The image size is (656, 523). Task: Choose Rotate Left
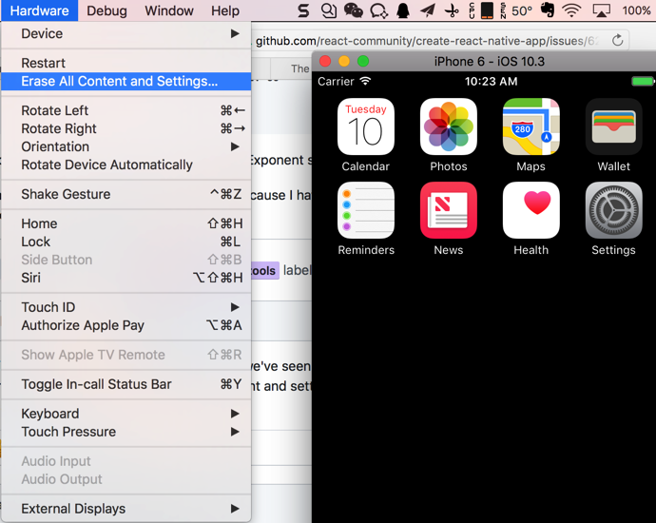[x=125, y=110]
